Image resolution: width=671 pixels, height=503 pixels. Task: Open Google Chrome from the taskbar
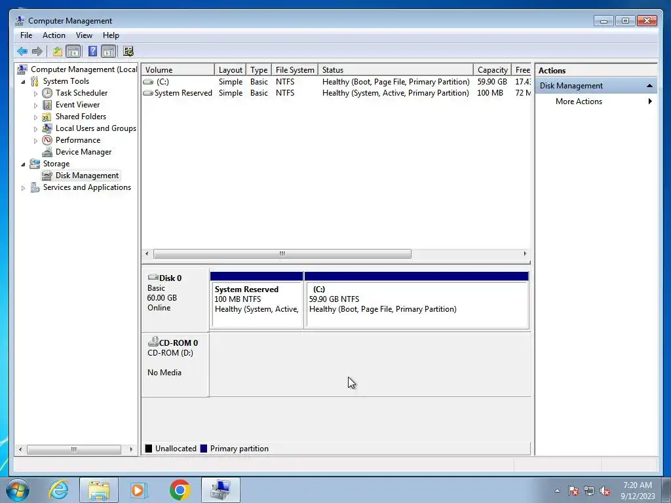click(x=180, y=490)
